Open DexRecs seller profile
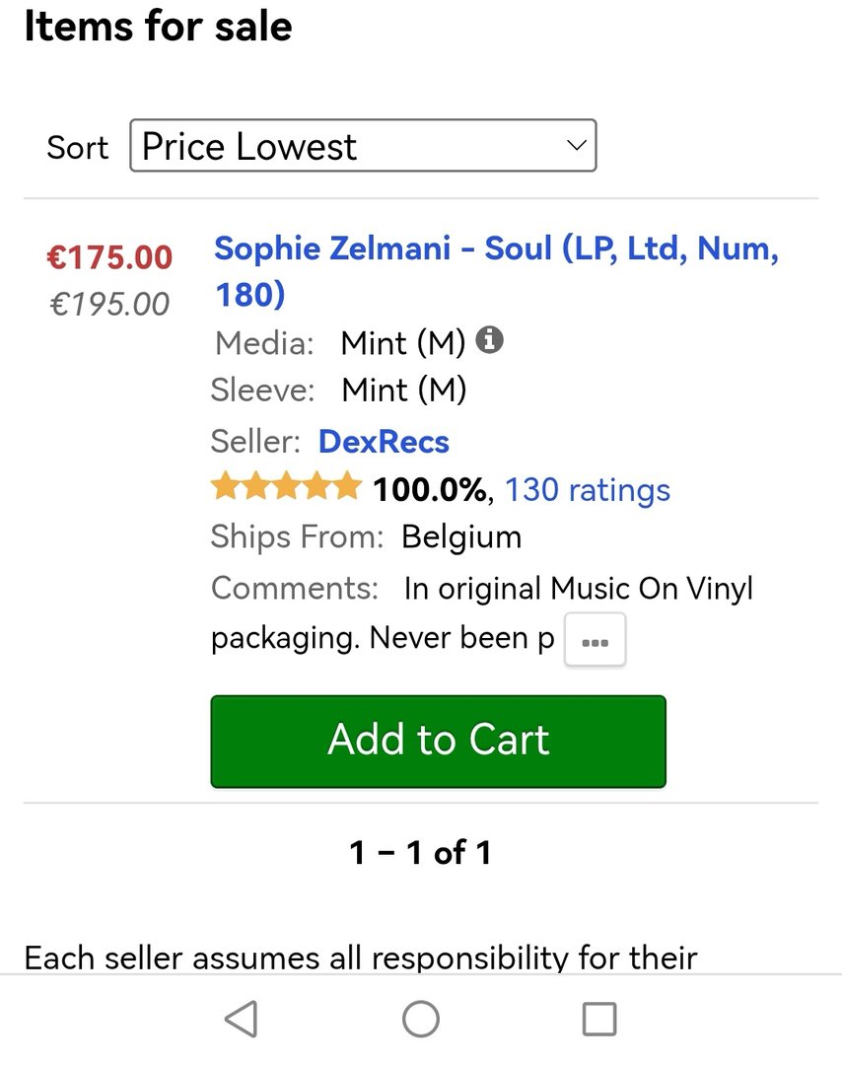The width and height of the screenshot is (842, 1065). click(x=384, y=441)
